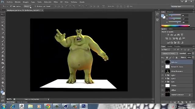Select the Clone Stamp tool
The width and height of the screenshot is (195, 109).
3,45
